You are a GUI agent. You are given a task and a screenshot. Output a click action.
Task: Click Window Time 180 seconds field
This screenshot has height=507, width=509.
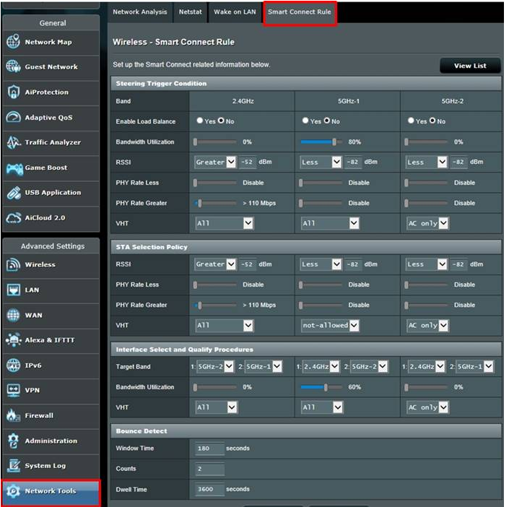(209, 448)
